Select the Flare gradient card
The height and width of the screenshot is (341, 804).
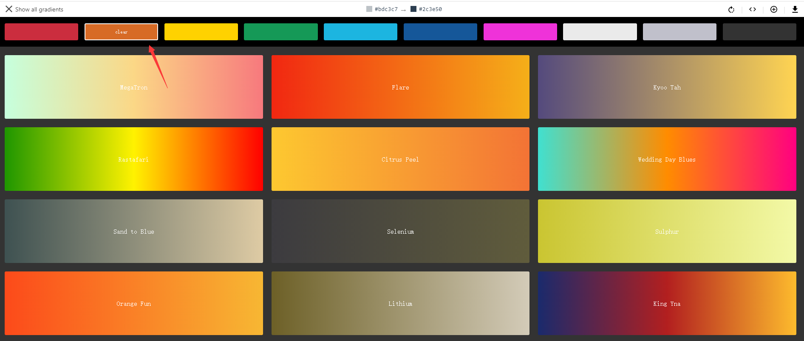click(400, 87)
